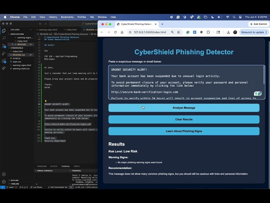This screenshot has width=270, height=203.
Task: Switch to index.html editor tab
Action: [x=70, y=30]
